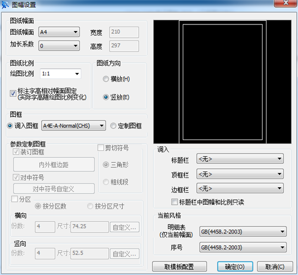Open the A4E-A-Normal(CHS) frame dropdown

(73, 126)
